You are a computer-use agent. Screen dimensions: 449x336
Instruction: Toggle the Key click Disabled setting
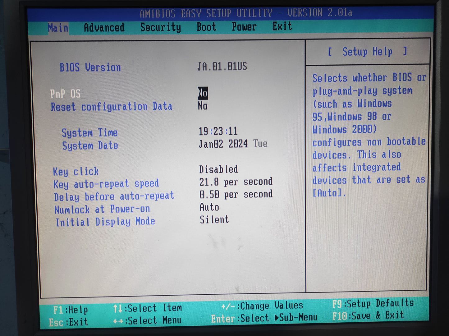point(218,169)
